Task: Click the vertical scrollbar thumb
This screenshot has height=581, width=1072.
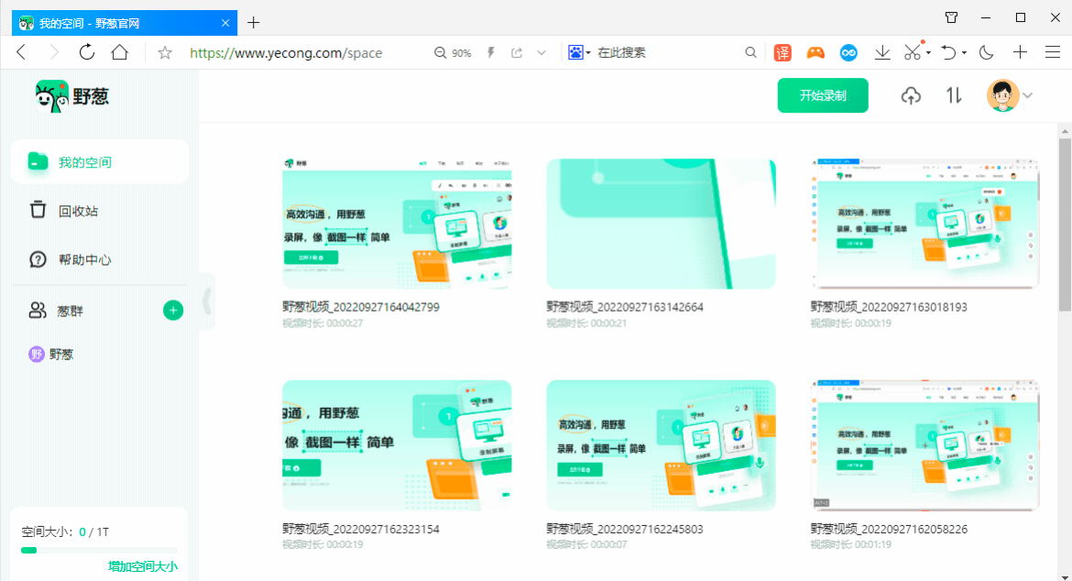Action: (1065, 225)
